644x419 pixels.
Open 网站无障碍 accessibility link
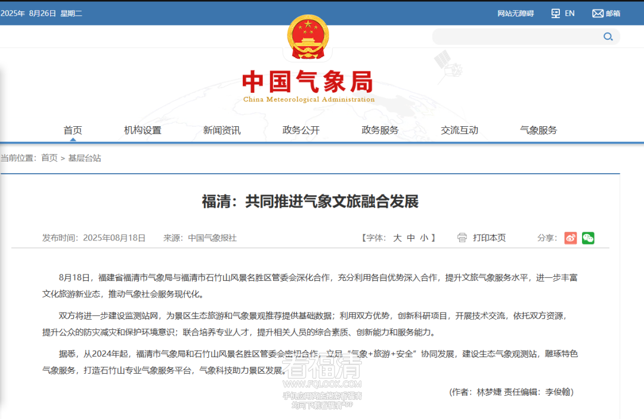pos(515,13)
